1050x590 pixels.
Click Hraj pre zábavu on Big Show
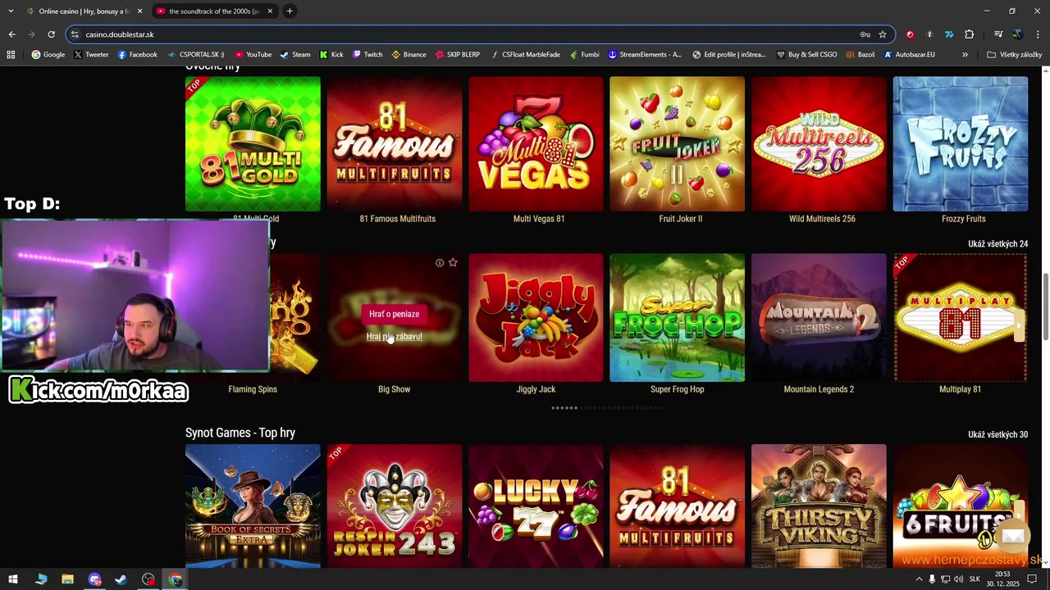(394, 336)
